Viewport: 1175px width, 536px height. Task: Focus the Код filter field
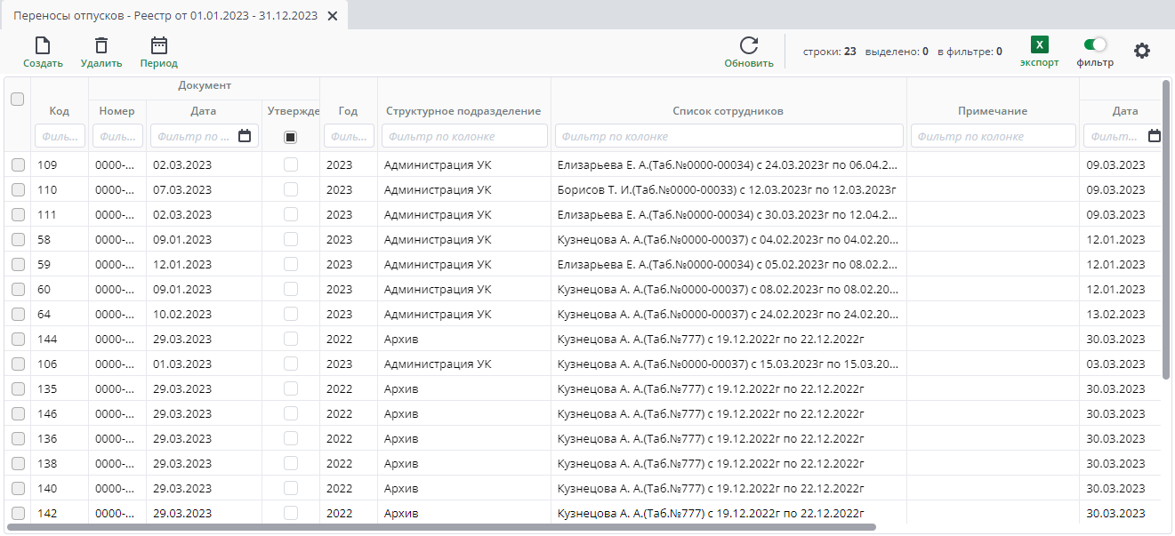pyautogui.click(x=60, y=136)
